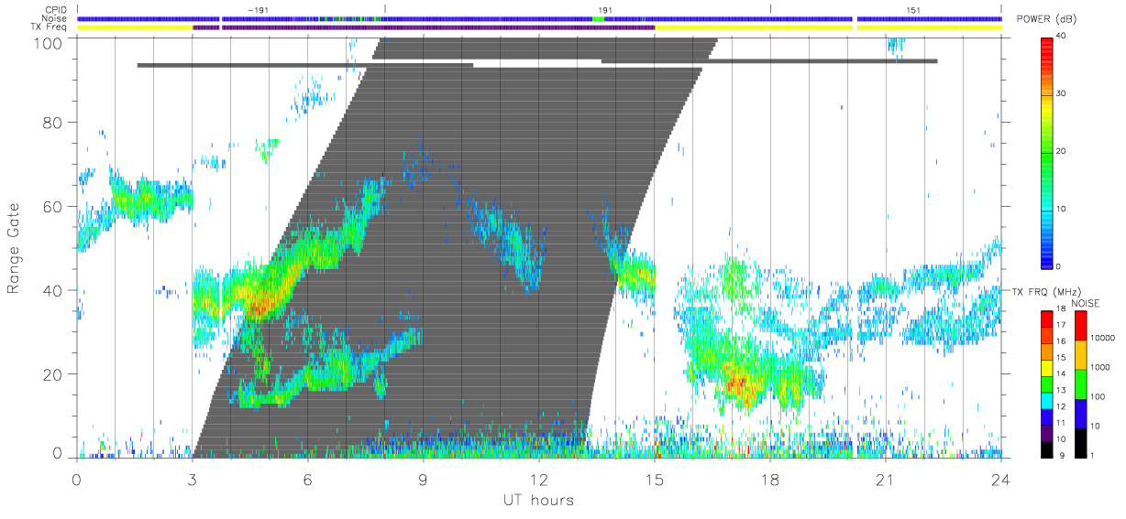Pick the red 17–18 MHz swatch in TX FRQ legend
Screen dimensions: 1126x519
[1047, 319]
